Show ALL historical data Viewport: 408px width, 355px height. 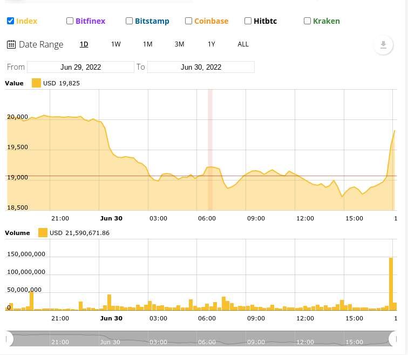(243, 44)
